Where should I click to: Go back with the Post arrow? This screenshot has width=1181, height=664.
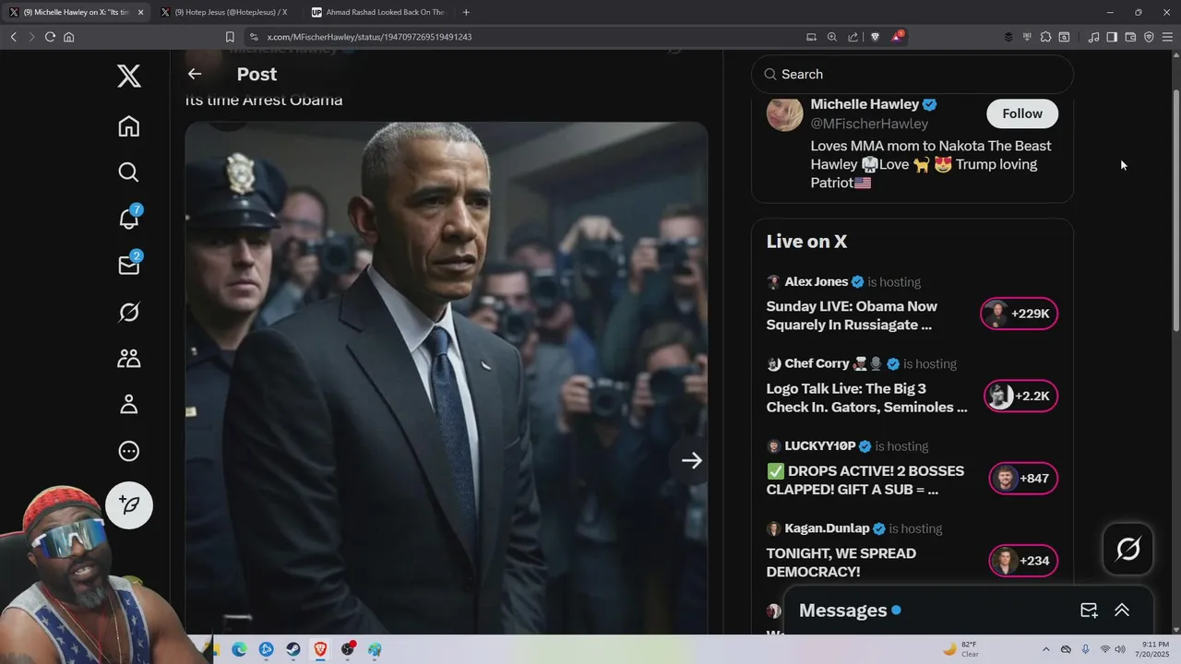tap(195, 74)
